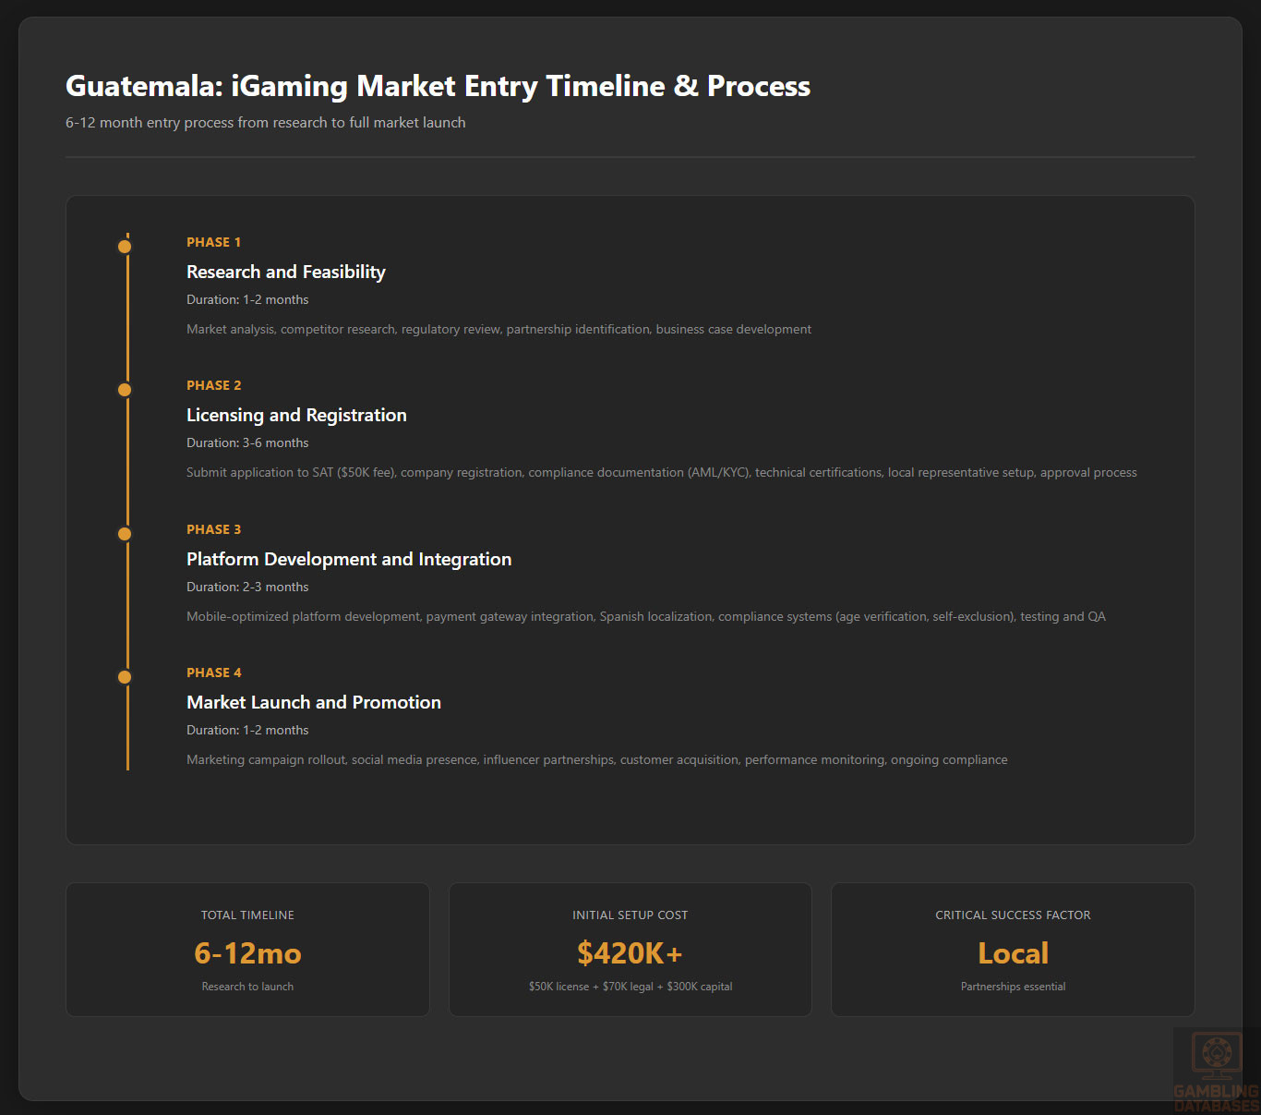1261x1115 pixels.
Task: Click the PHASE 1 label
Action: (213, 242)
